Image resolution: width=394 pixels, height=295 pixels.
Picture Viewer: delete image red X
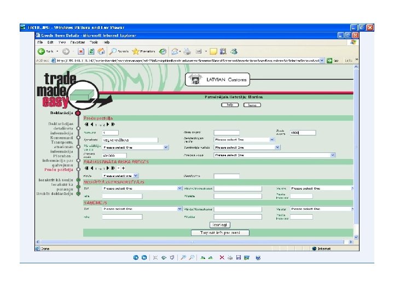(x=222, y=257)
